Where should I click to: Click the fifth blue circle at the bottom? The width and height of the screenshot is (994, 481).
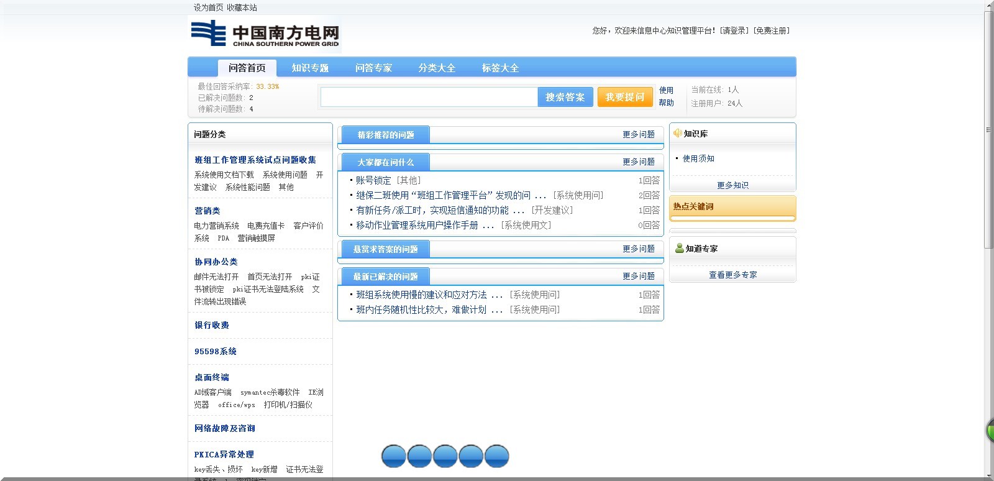(x=496, y=456)
